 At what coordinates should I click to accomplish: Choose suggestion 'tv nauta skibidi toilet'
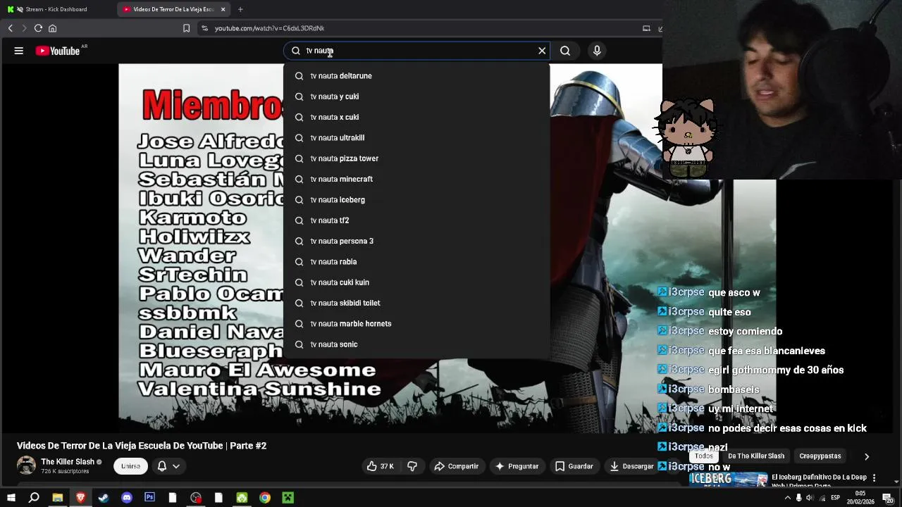coord(416,303)
